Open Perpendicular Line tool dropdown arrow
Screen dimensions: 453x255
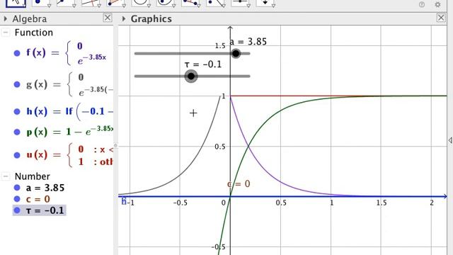99,6
